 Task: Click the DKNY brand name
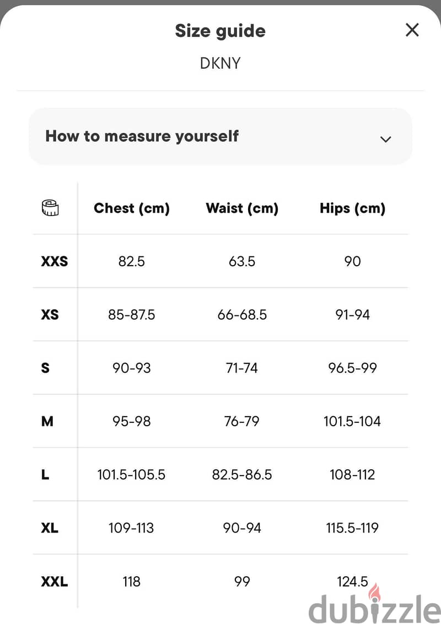220,63
